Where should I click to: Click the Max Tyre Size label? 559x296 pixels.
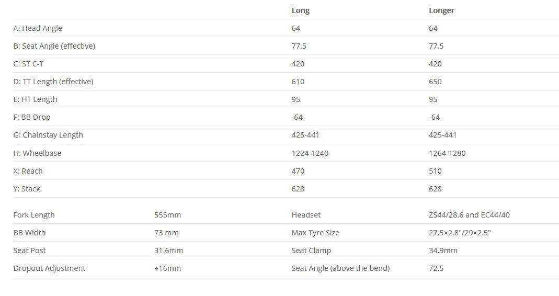pos(315,233)
